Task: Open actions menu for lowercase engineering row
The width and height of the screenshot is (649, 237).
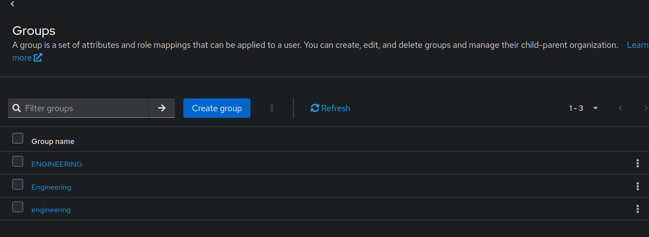Action: 637,209
